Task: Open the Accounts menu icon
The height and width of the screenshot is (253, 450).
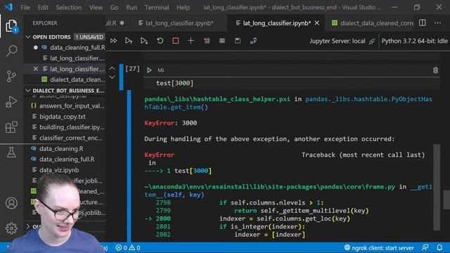Action: coord(11,203)
